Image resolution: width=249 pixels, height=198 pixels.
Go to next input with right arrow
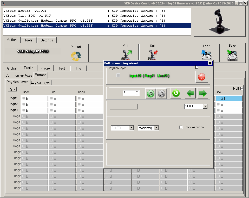[203, 93]
